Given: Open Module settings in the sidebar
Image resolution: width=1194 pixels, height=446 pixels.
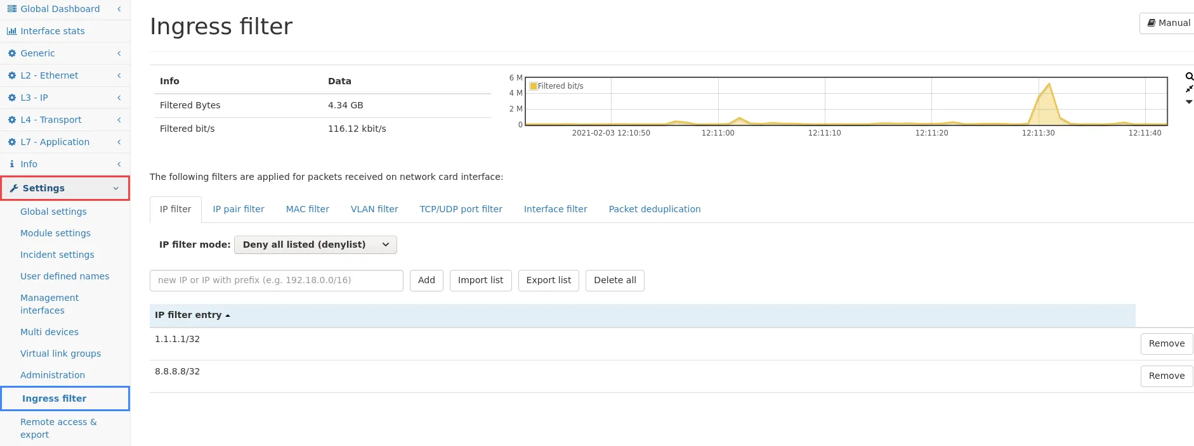Looking at the screenshot, I should tap(55, 233).
